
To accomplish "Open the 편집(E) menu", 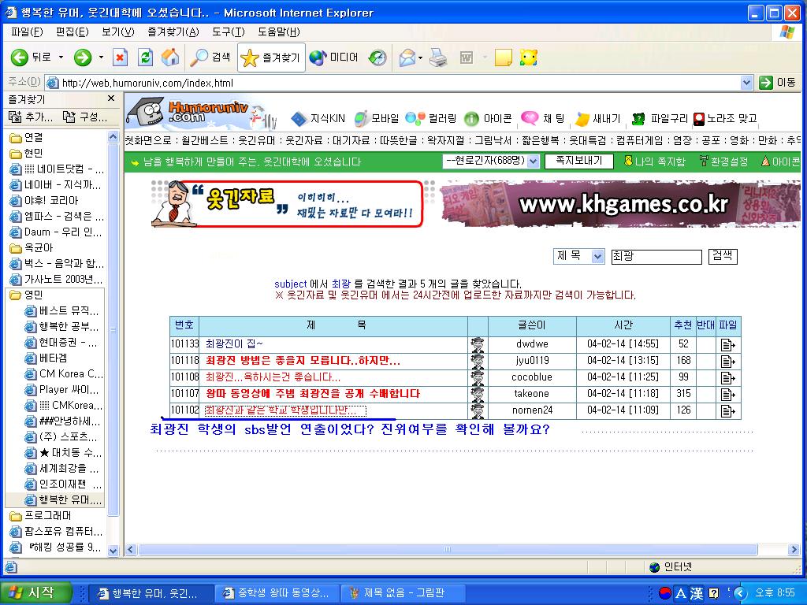I will point(72,32).
